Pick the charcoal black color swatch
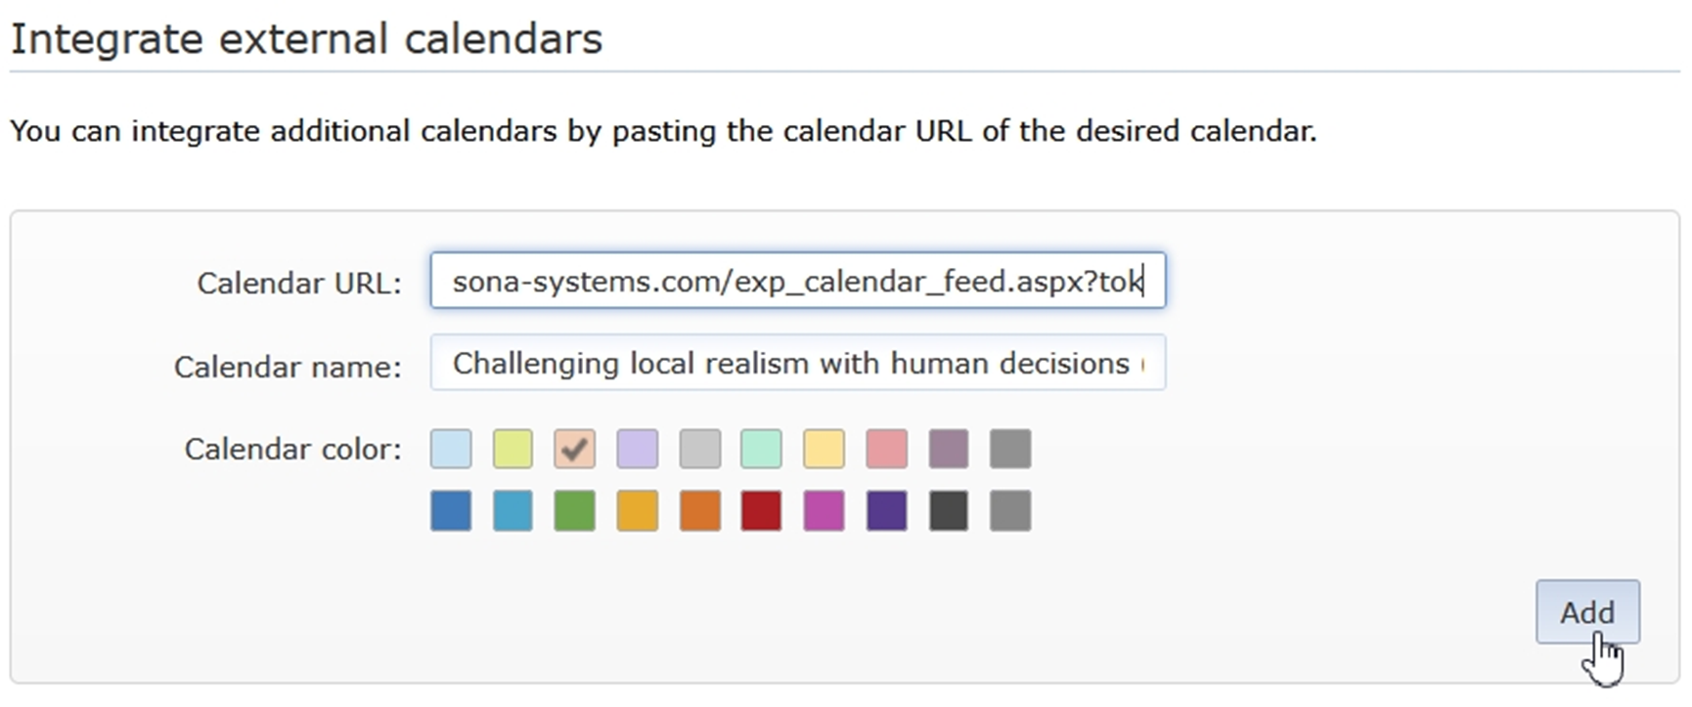Image resolution: width=1692 pixels, height=707 pixels. coord(948,511)
